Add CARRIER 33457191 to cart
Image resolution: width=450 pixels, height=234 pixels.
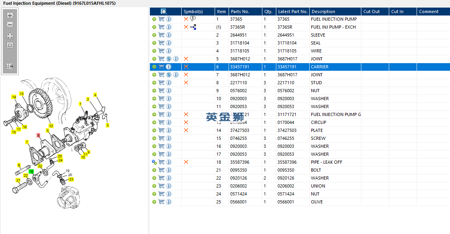[161, 66]
